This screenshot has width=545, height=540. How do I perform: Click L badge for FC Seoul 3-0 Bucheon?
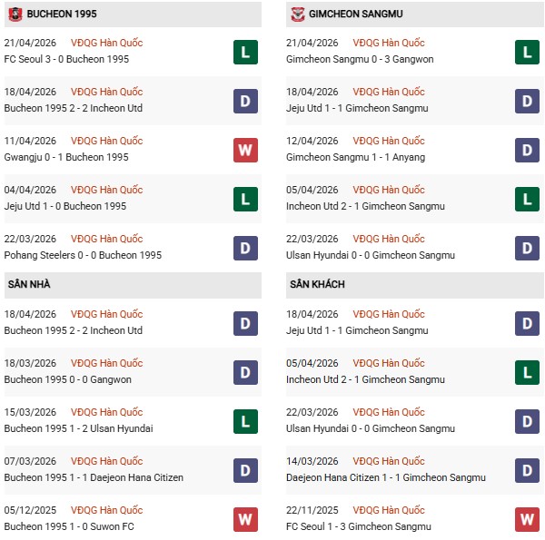click(x=245, y=52)
